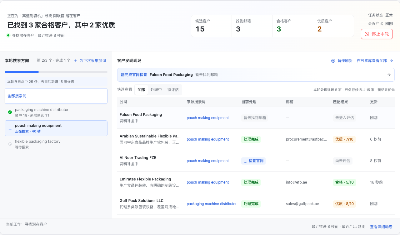Click the stop icon in 停止本轮 button

(x=367, y=34)
